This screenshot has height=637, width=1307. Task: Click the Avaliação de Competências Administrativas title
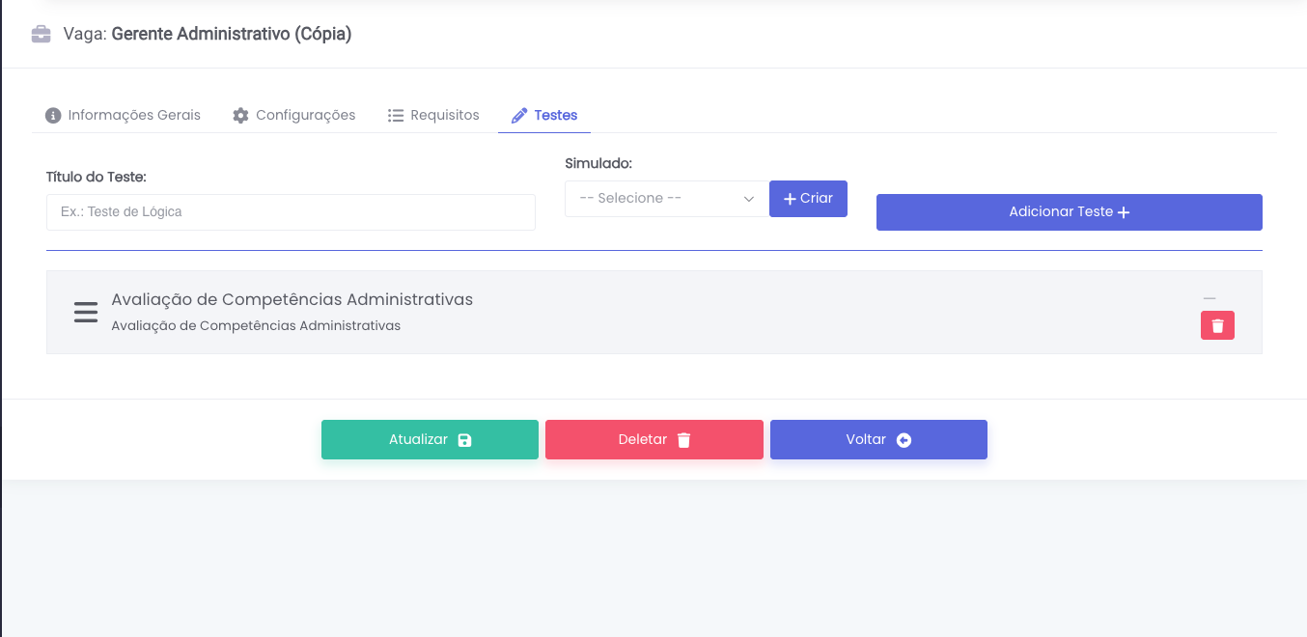click(x=292, y=299)
